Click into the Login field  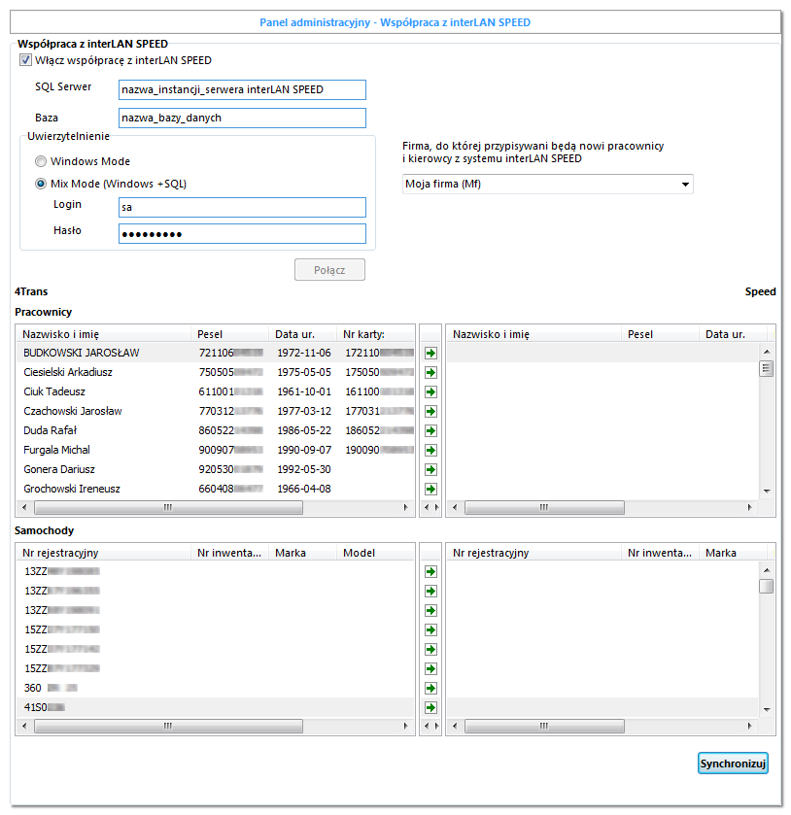(x=242, y=207)
